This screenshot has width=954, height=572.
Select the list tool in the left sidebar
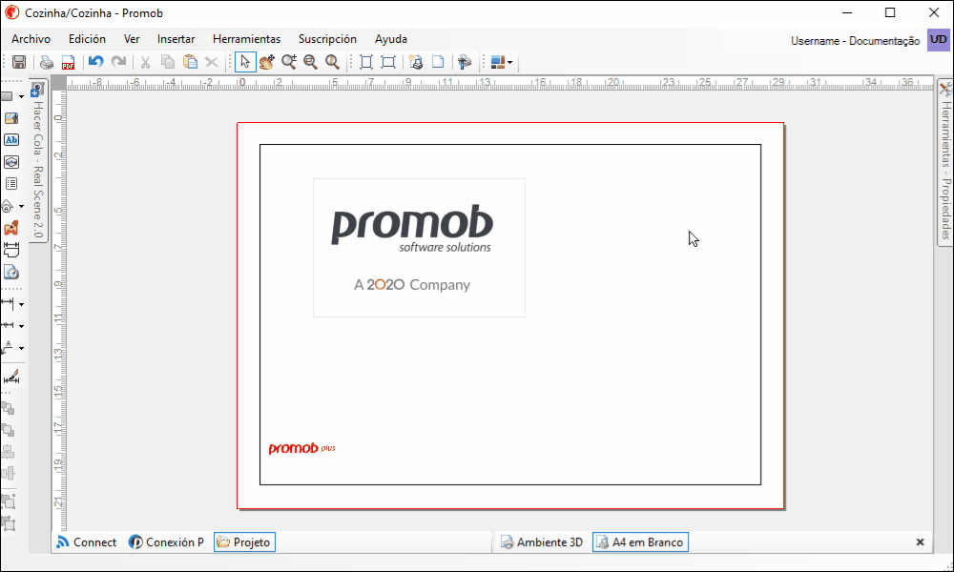[x=10, y=184]
